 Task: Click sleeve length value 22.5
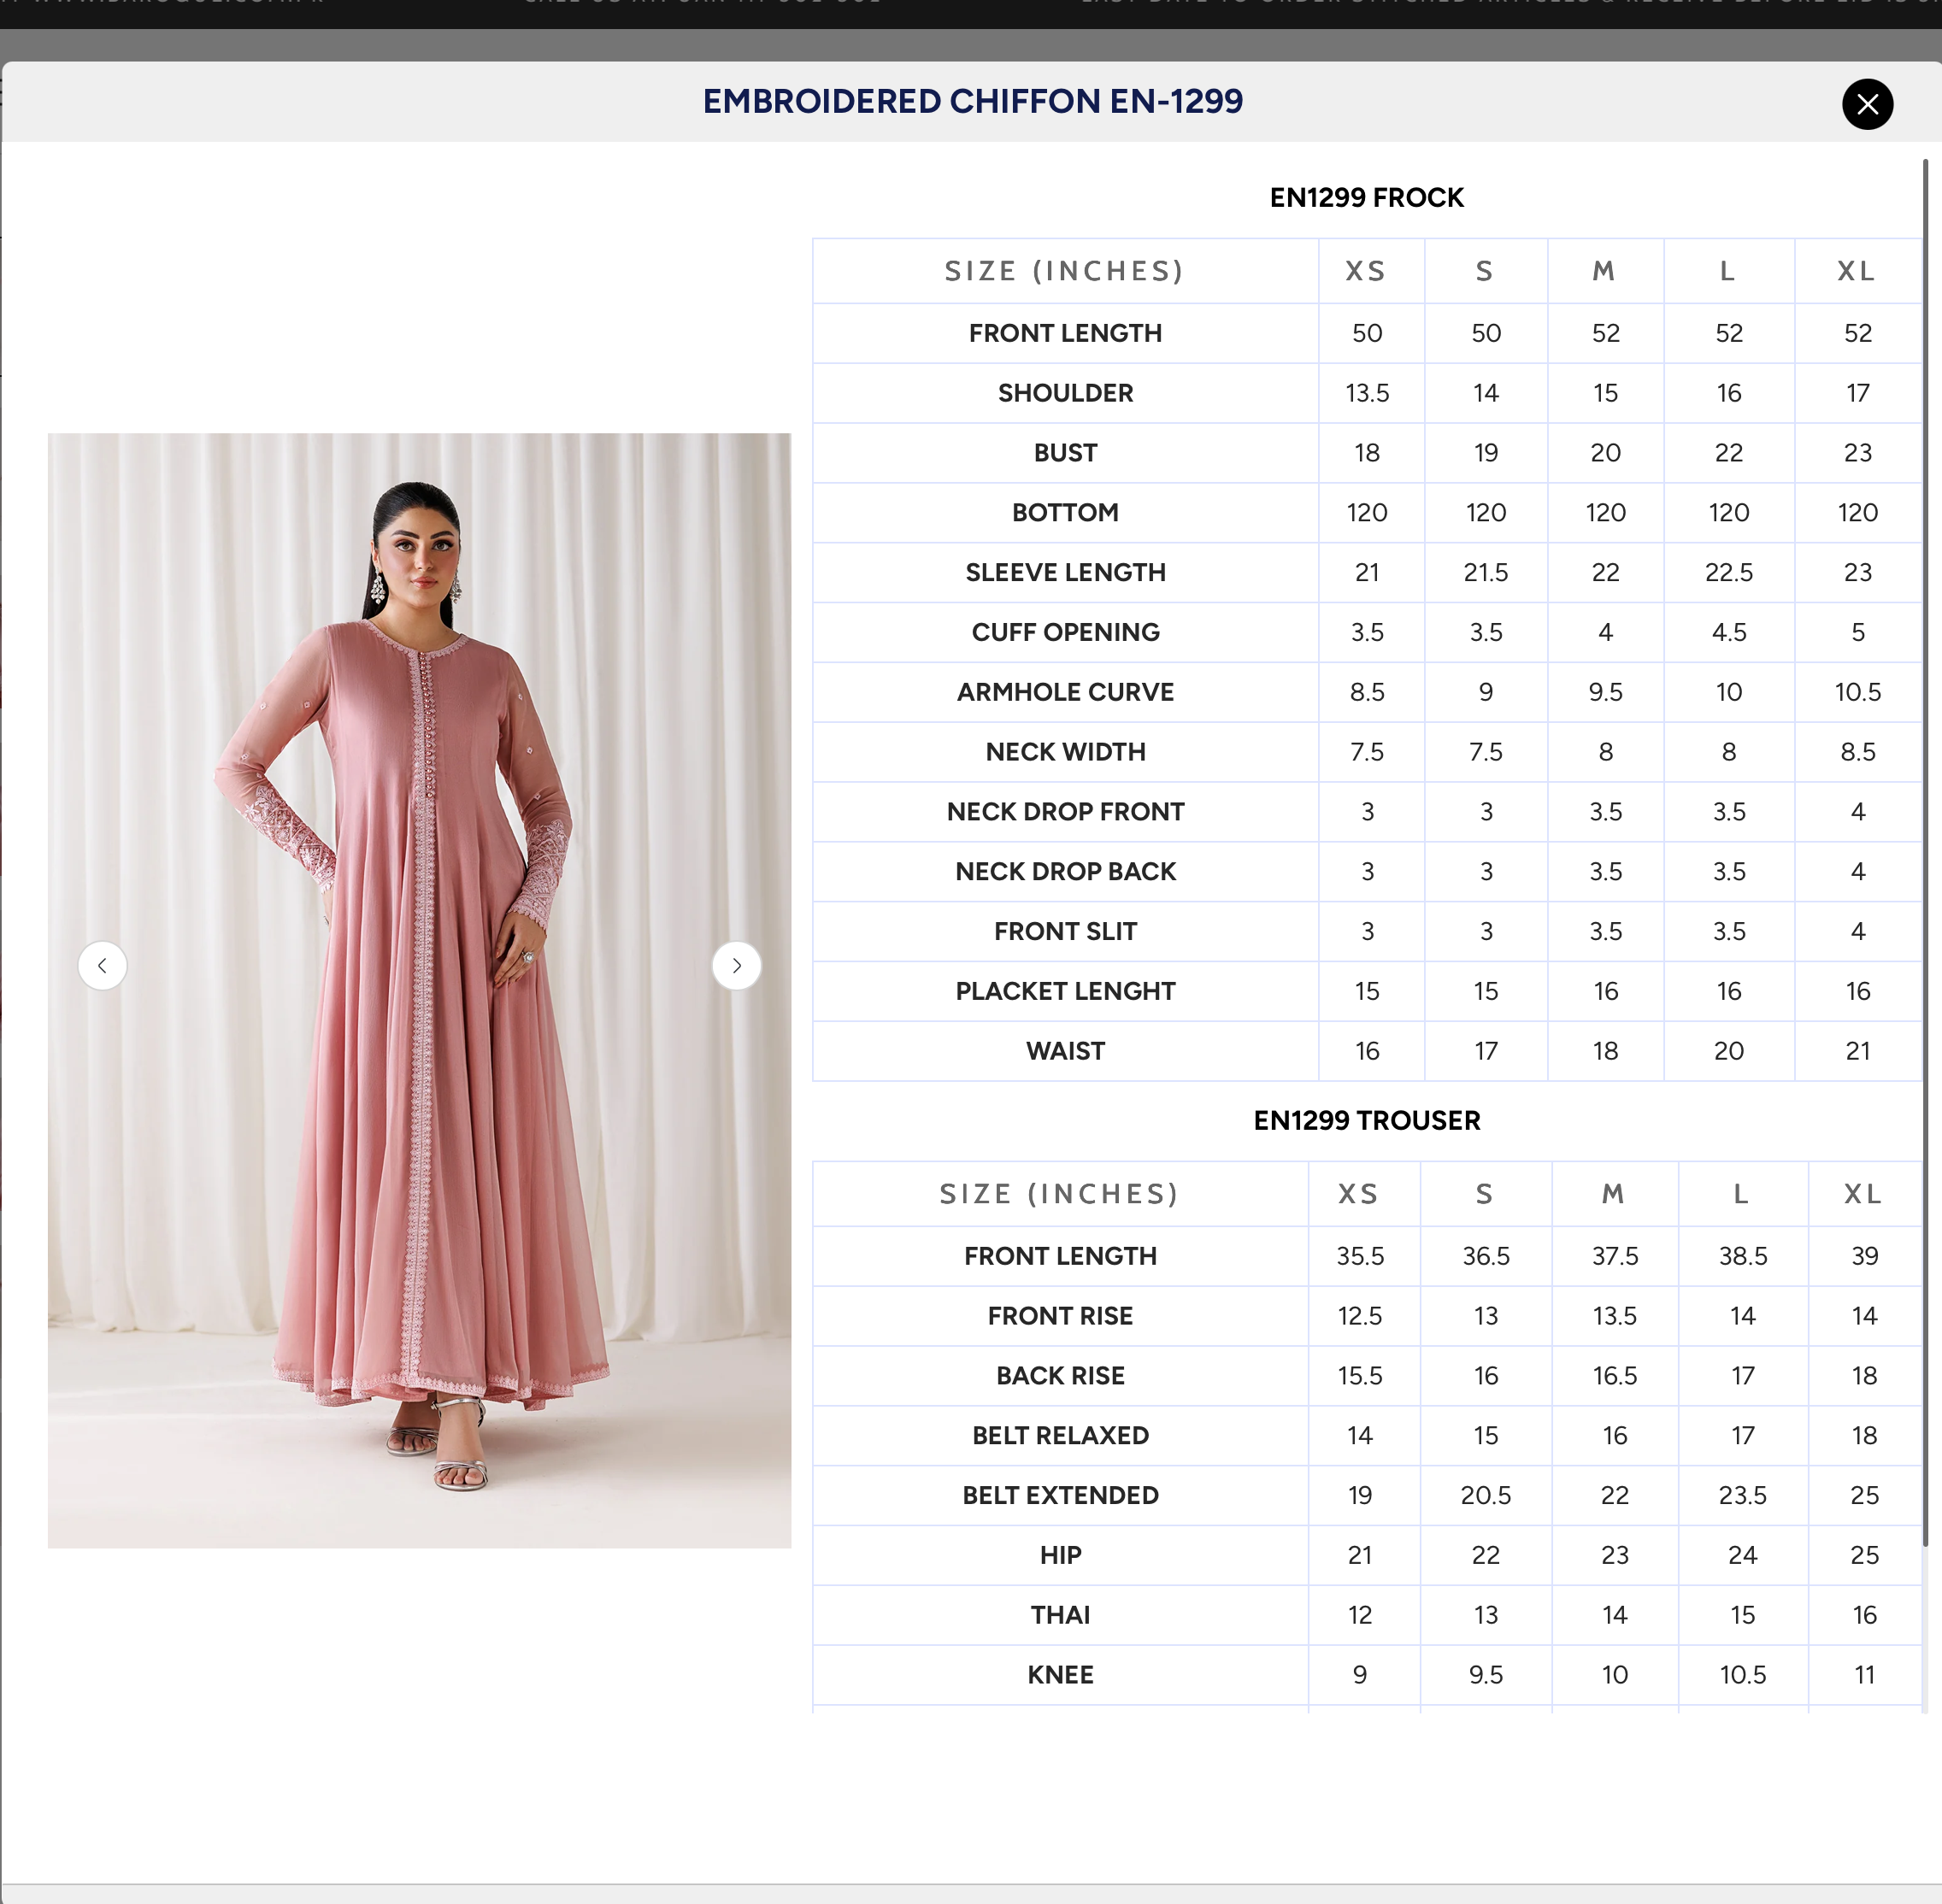point(1729,572)
